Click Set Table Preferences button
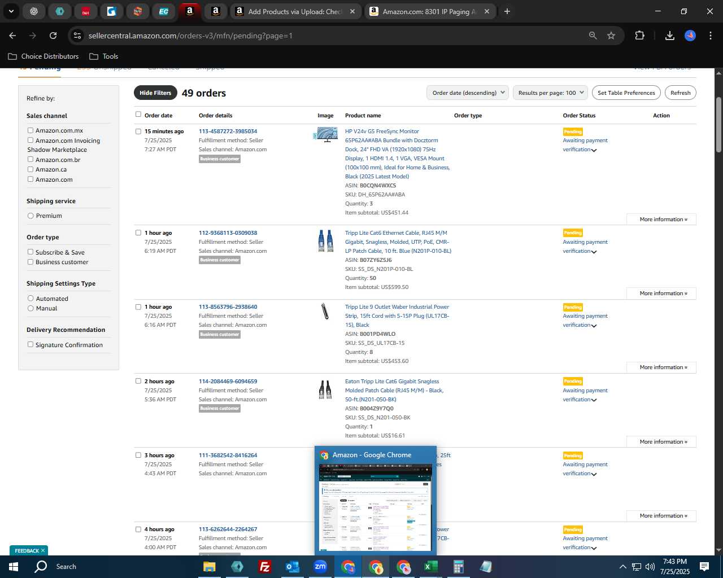 click(626, 93)
